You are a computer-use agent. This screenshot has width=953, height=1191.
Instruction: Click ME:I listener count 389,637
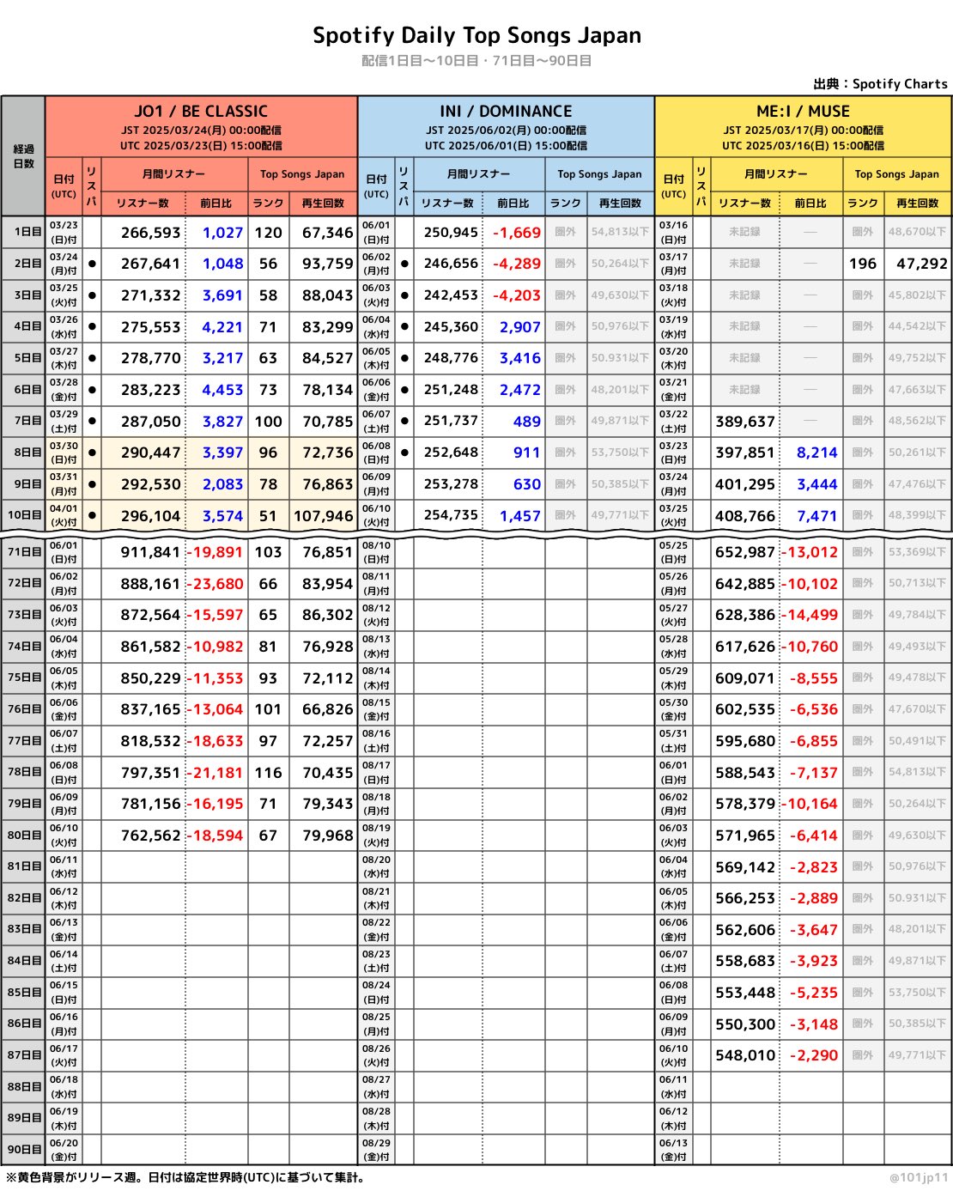coord(744,422)
